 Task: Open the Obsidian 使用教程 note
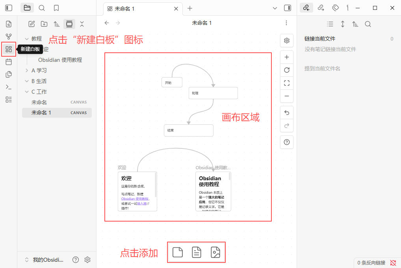tap(60, 60)
